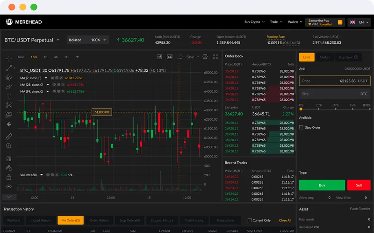The width and height of the screenshot is (374, 233).
Task: Click the Funds Transfer link
Action: [360, 209]
